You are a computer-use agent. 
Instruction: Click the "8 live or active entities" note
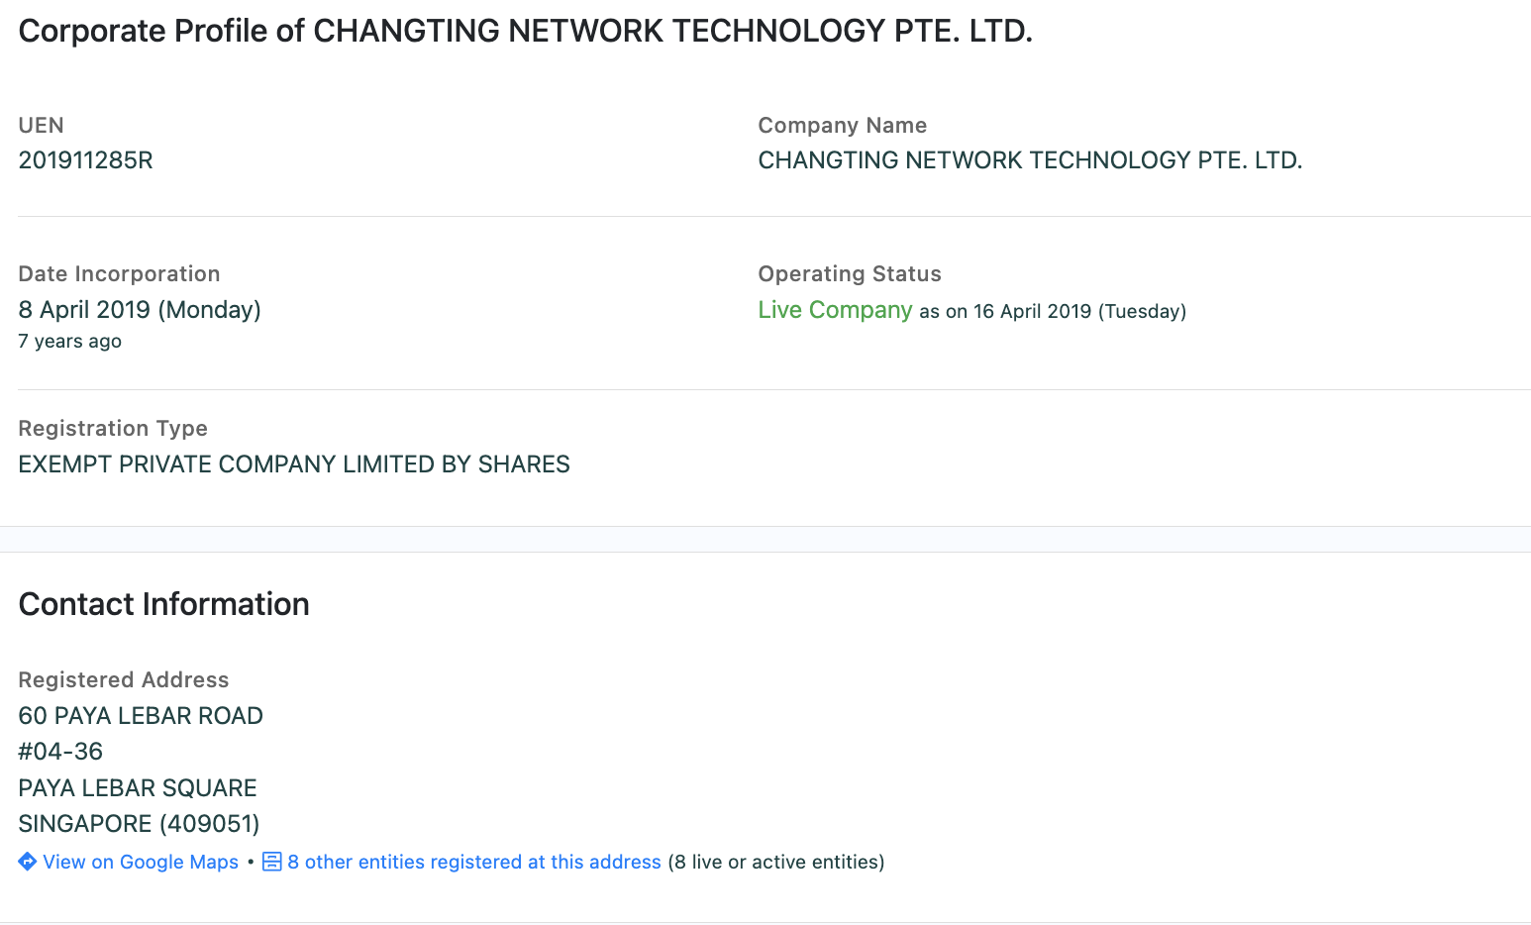776,862
